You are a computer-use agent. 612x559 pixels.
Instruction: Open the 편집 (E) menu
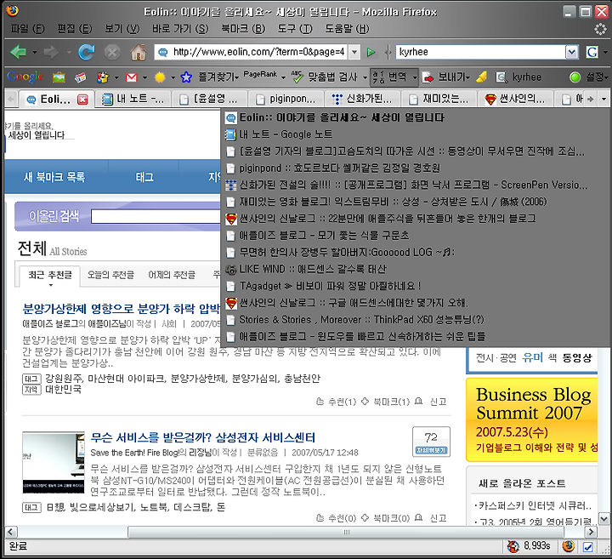click(x=74, y=29)
